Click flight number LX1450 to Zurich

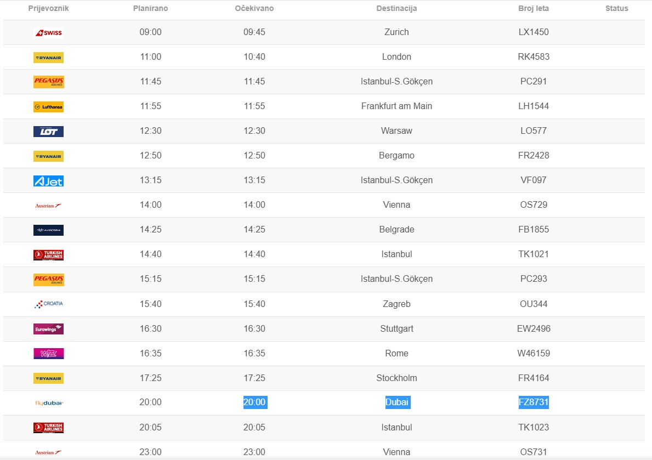click(x=534, y=32)
